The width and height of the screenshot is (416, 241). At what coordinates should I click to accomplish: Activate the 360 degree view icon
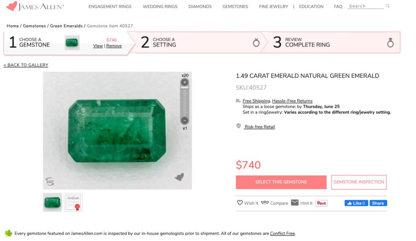coord(50,181)
